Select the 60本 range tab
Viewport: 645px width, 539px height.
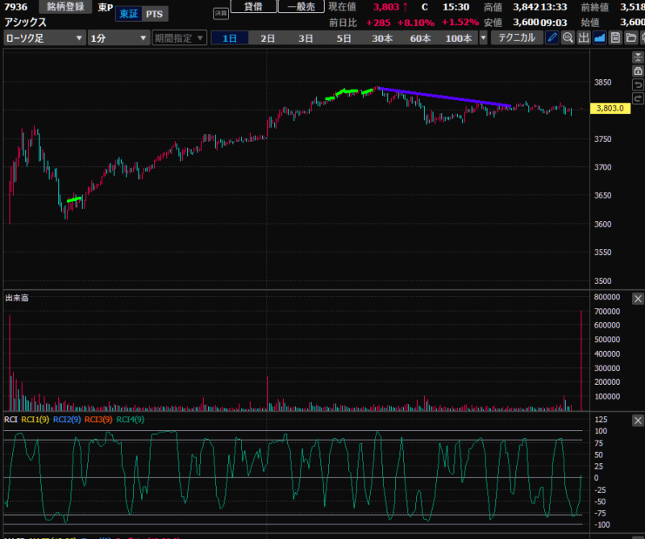(420, 38)
